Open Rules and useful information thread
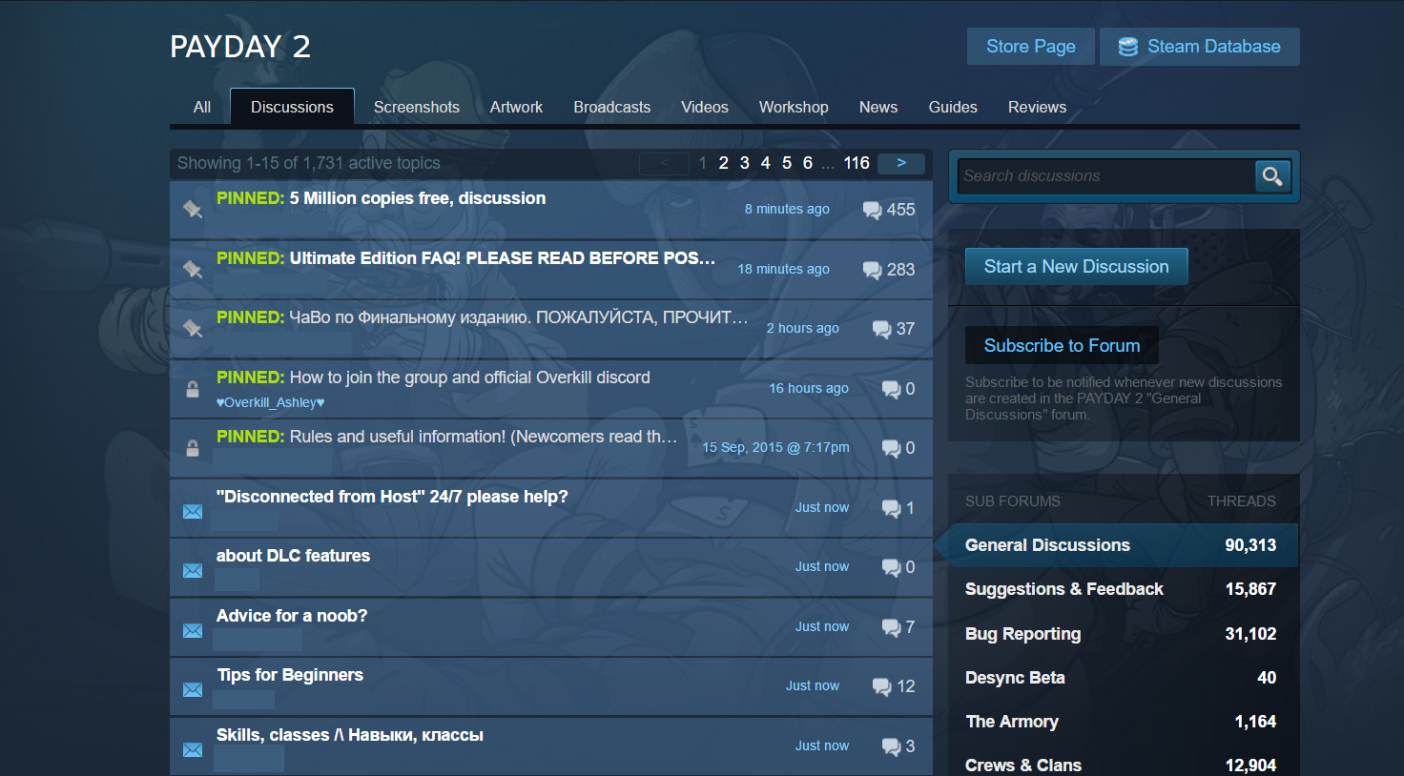 [x=484, y=437]
